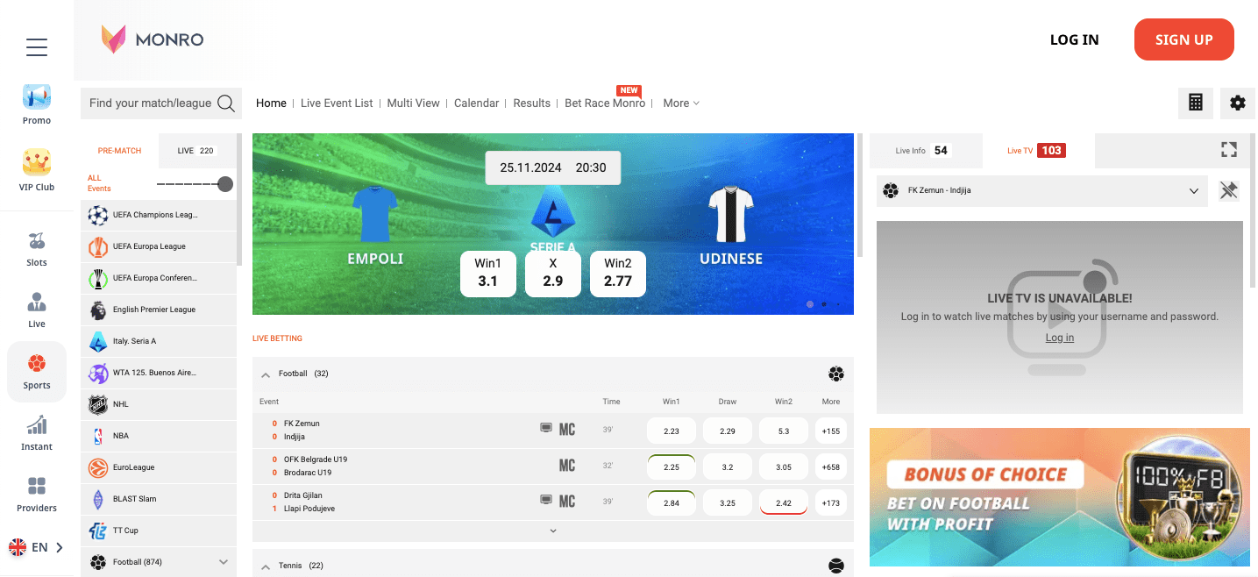This screenshot has height=577, width=1258.
Task: Click the All Events time slider handle
Action: point(225,184)
